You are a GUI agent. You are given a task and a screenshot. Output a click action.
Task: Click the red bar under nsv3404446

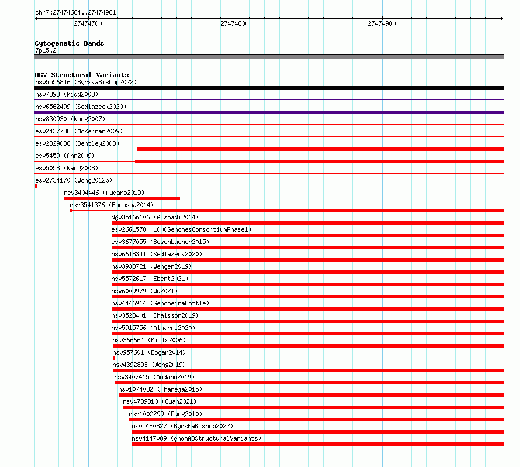(122, 198)
